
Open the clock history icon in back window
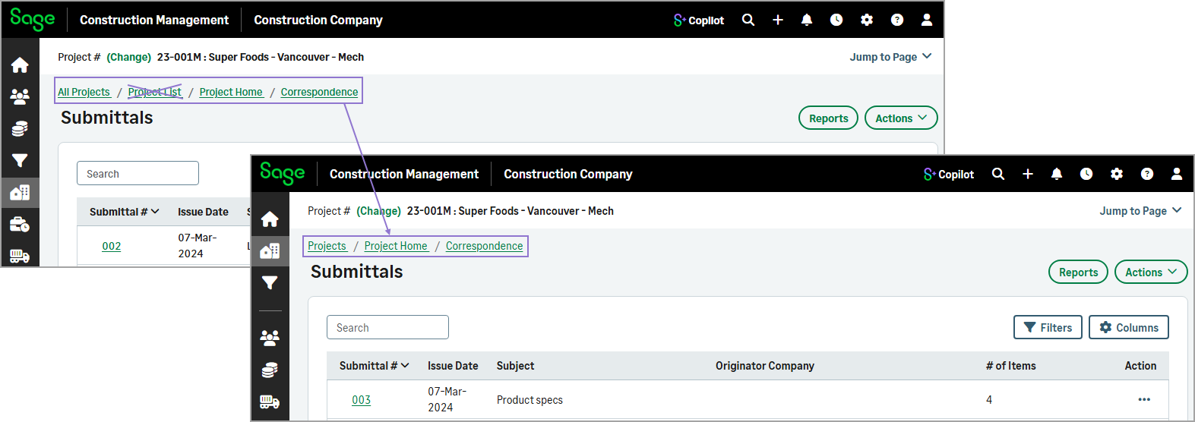(x=836, y=20)
